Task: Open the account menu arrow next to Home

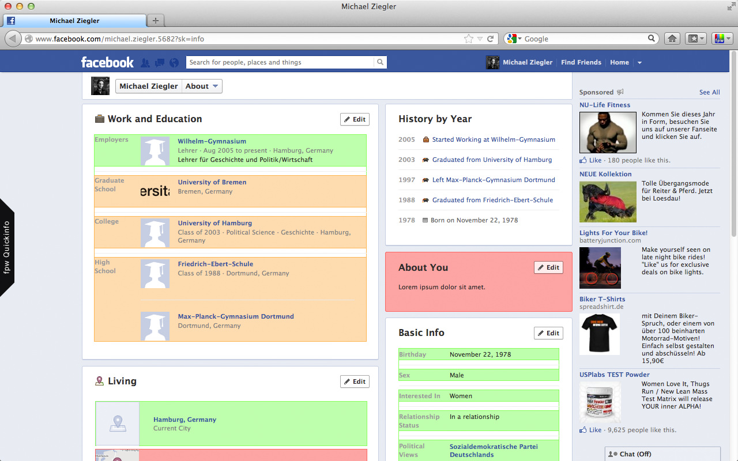Action: 639,62
